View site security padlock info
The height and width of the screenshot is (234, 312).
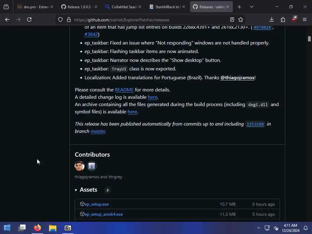coord(69,19)
